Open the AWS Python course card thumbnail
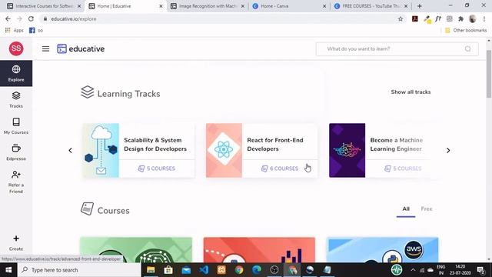The width and height of the screenshot is (492, 277). pos(383,250)
